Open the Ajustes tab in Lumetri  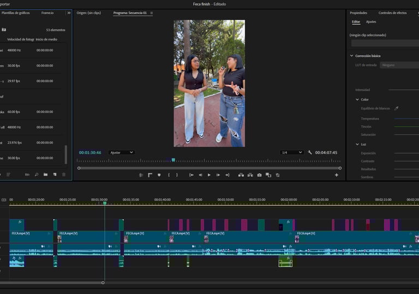[x=371, y=22]
